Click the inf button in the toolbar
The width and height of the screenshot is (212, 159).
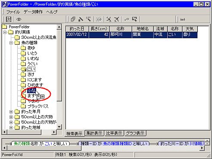183,19
